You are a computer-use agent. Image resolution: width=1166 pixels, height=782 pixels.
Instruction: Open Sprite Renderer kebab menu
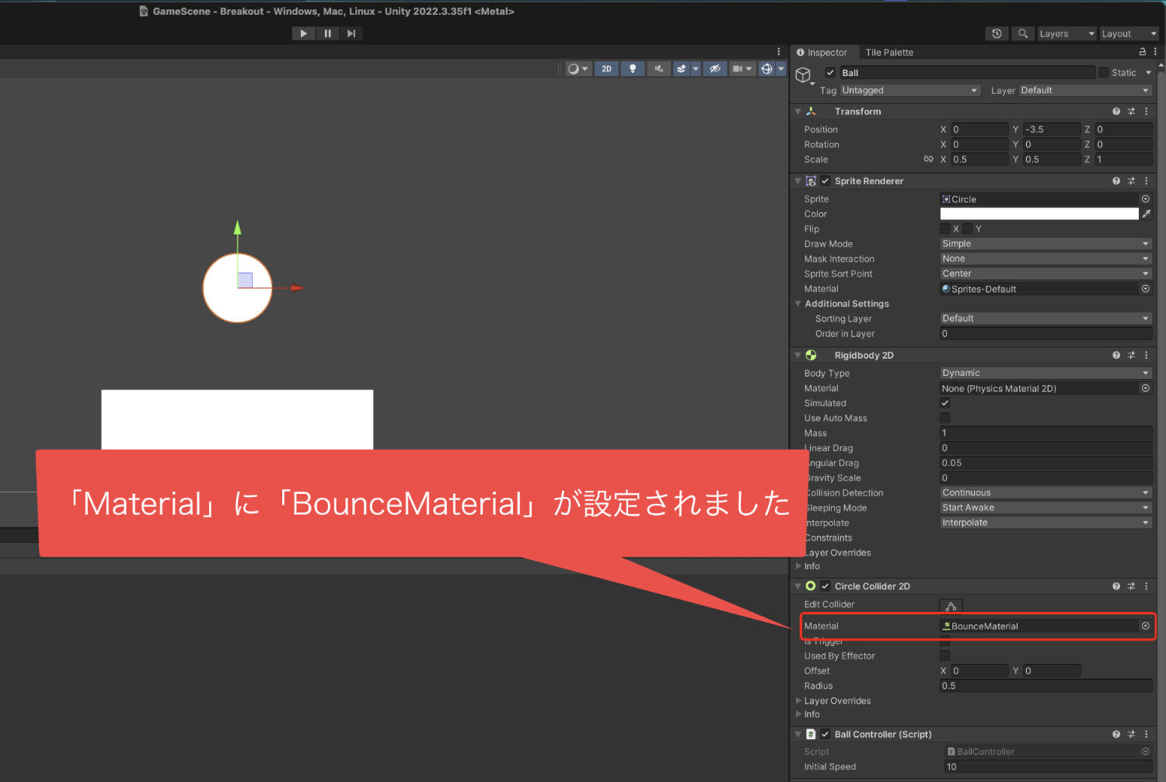click(x=1146, y=181)
